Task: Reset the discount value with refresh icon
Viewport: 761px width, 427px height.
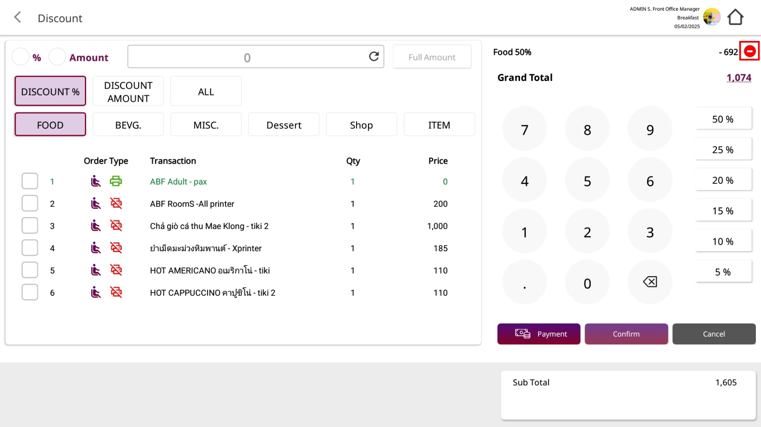Action: pyautogui.click(x=373, y=57)
